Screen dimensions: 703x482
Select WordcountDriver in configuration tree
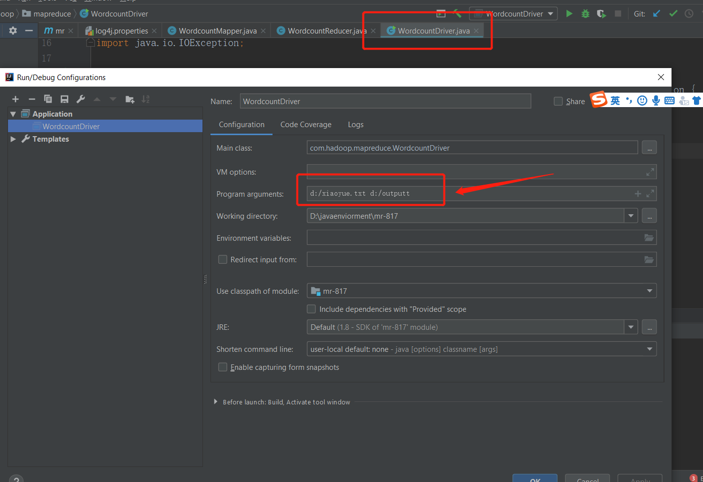tap(105, 126)
